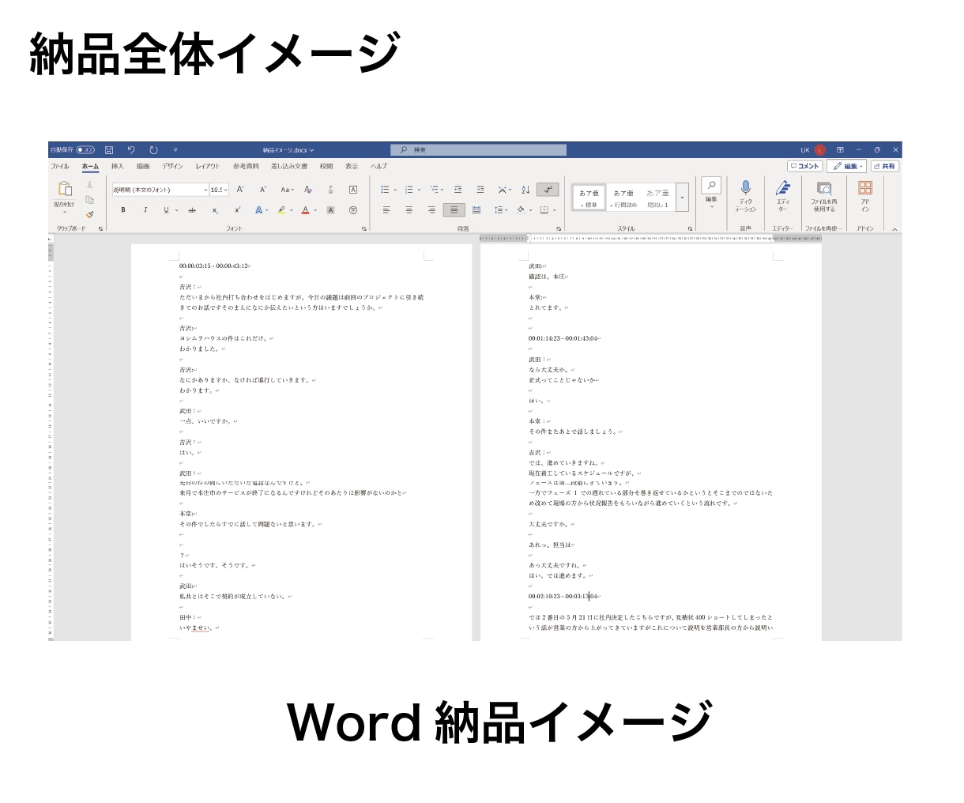This screenshot has width=964, height=803.
Task: Center the paragraph text
Action: (x=409, y=210)
